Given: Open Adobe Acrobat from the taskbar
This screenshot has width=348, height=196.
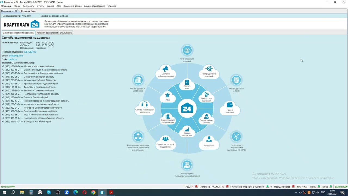Looking at the screenshot, I should 111,192.
